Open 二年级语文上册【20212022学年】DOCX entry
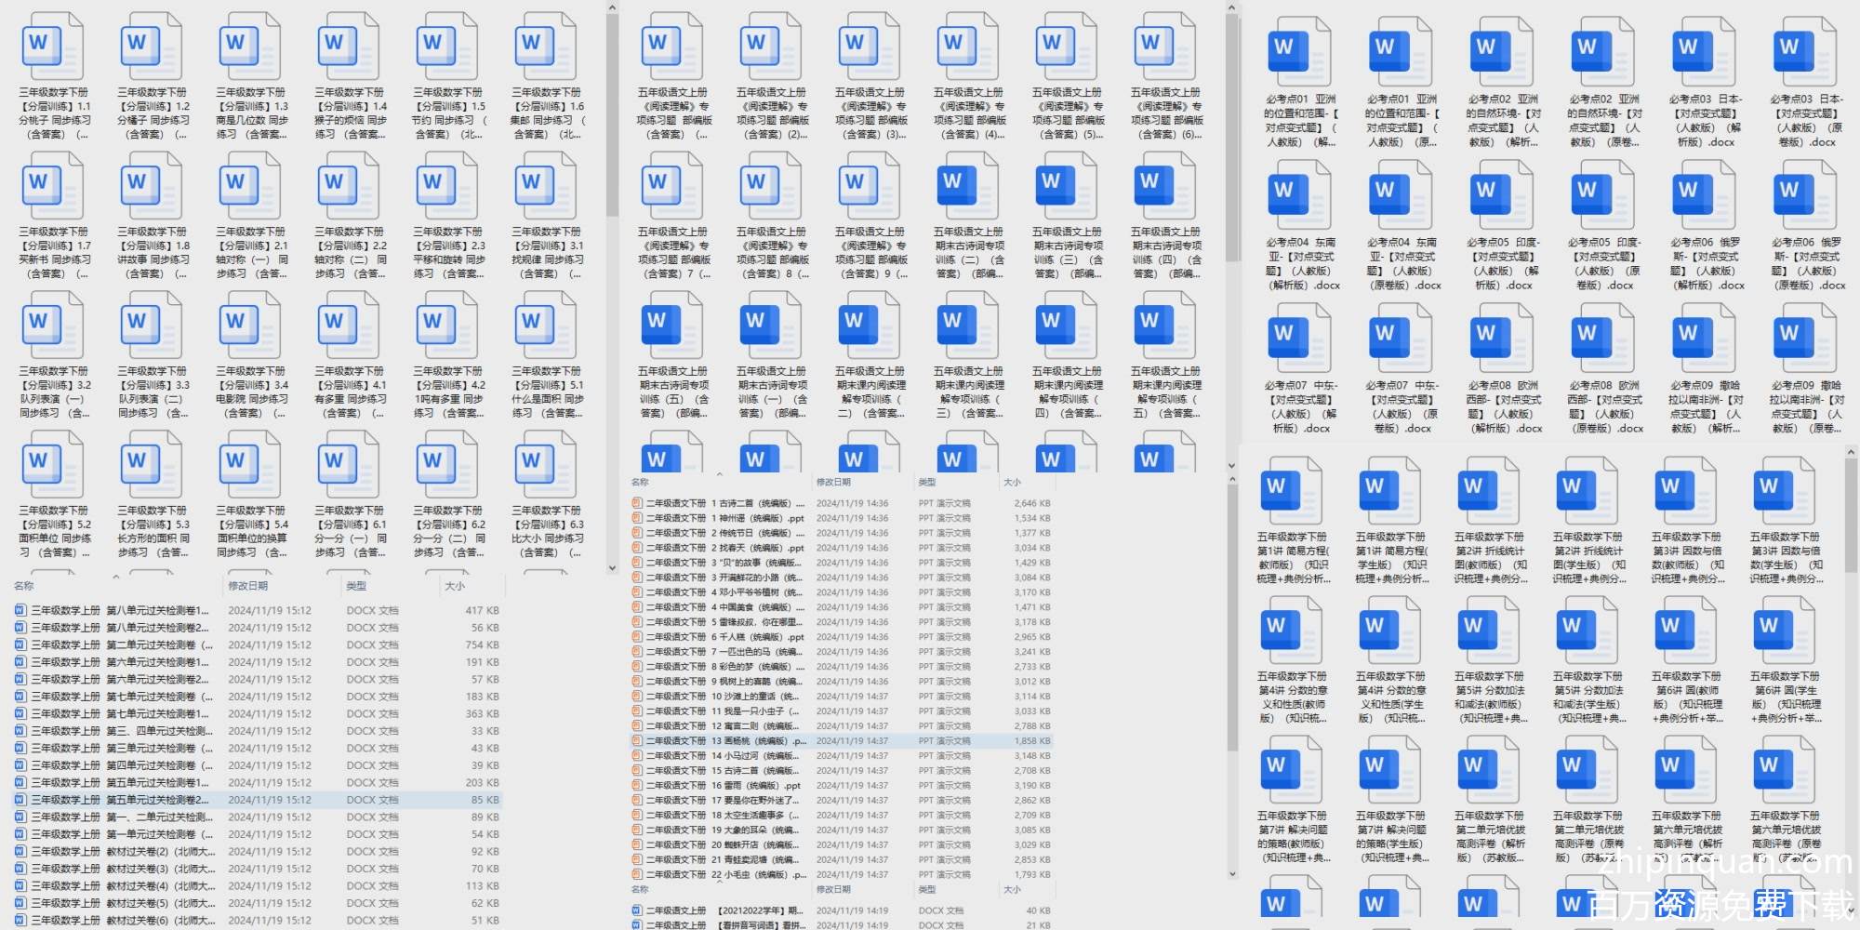 tap(716, 910)
